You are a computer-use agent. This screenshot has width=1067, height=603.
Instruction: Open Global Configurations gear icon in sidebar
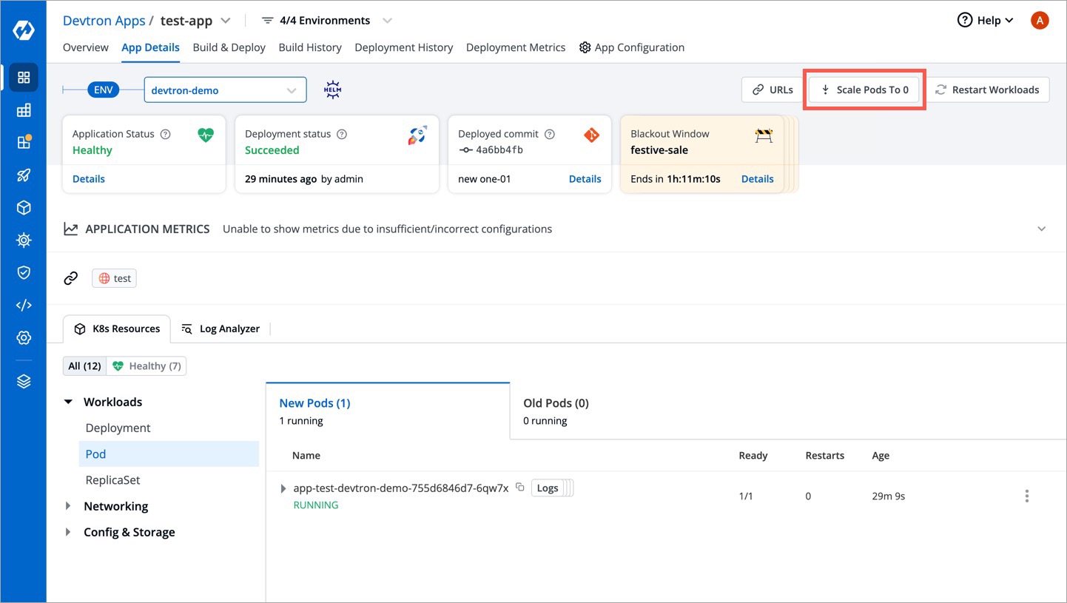(x=24, y=338)
